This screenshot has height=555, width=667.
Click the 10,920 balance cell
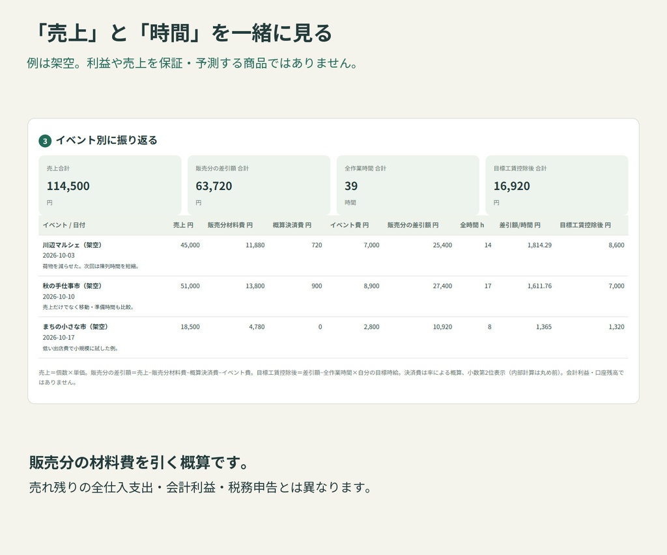tap(442, 327)
